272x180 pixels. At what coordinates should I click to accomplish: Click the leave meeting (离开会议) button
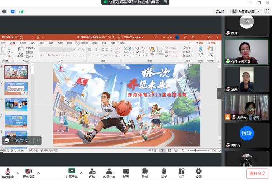(x=257, y=174)
